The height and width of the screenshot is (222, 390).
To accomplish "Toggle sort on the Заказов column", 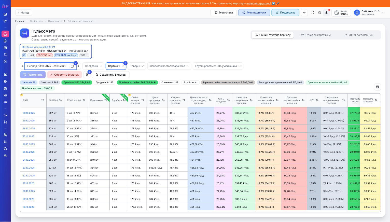I will (x=60, y=100).
